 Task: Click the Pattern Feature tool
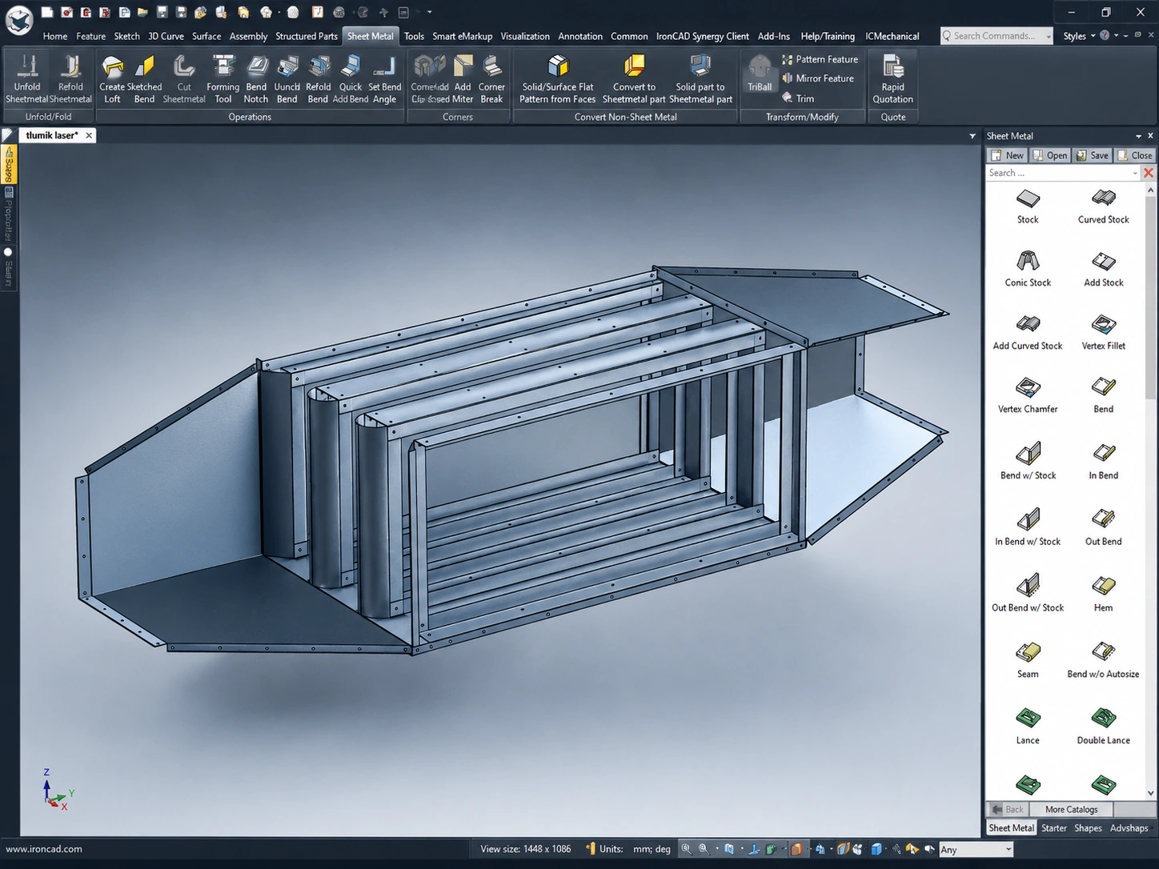pyautogui.click(x=820, y=59)
